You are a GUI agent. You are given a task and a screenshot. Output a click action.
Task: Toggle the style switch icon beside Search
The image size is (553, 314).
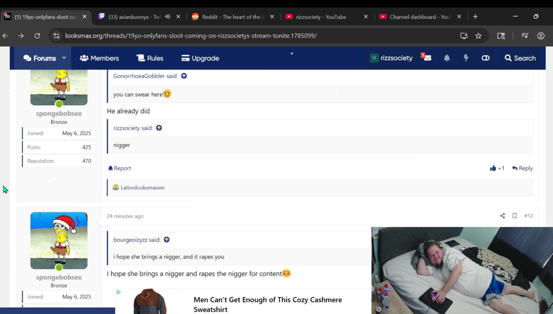[x=485, y=58]
